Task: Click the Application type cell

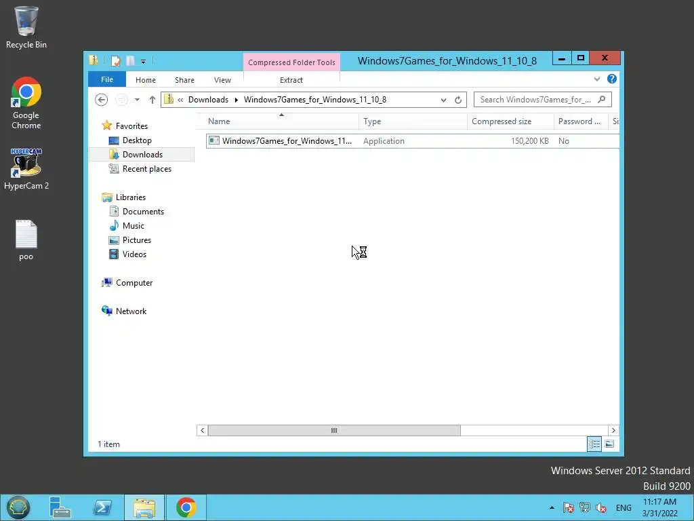Action: tap(384, 141)
